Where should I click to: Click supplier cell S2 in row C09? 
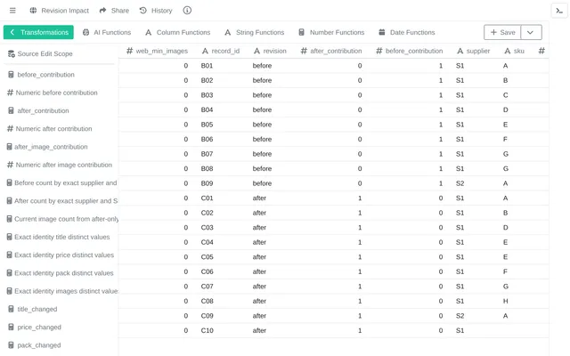(460, 316)
